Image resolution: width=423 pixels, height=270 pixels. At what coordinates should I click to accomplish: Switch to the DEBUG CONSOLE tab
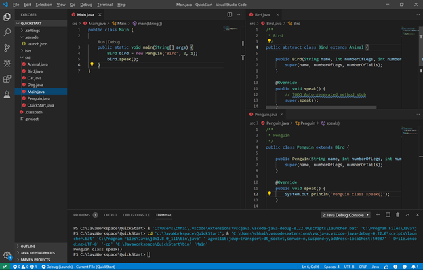coord(136,215)
